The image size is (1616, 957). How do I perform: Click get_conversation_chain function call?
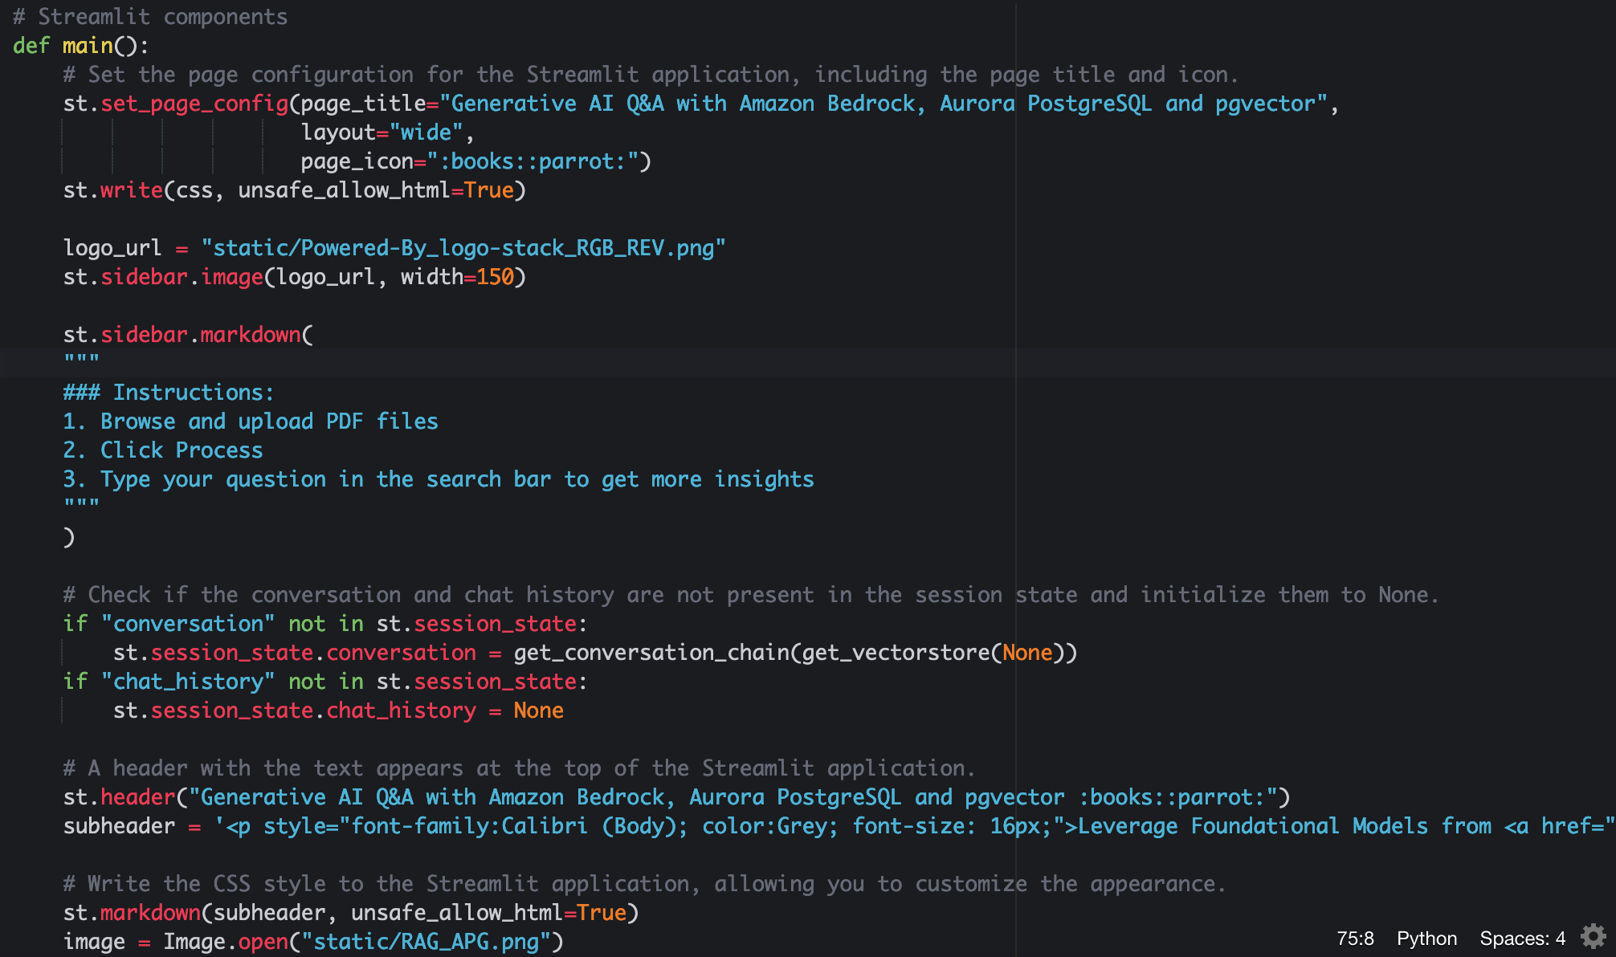click(651, 653)
